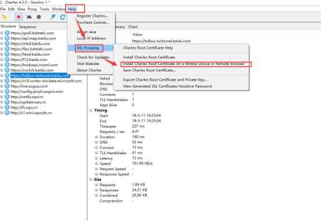Clear the session with the broom icon
The image size is (321, 221).
(x=5, y=17)
